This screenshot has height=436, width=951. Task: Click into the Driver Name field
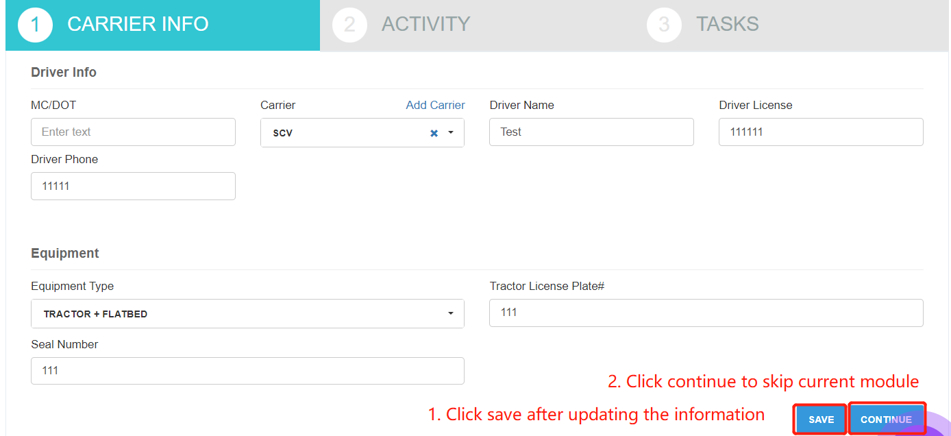click(x=591, y=132)
